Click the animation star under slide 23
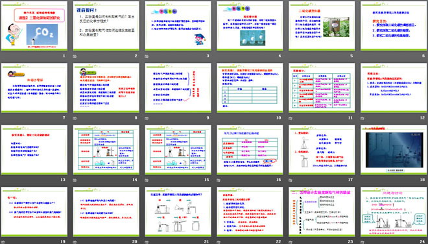This screenshot has height=244, width=428. pyautogui.click(x=291, y=242)
